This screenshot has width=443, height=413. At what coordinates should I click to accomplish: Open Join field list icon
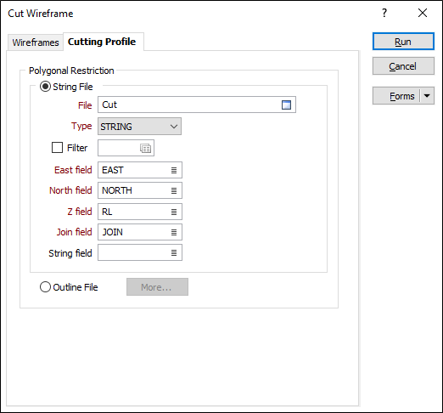[x=174, y=232]
